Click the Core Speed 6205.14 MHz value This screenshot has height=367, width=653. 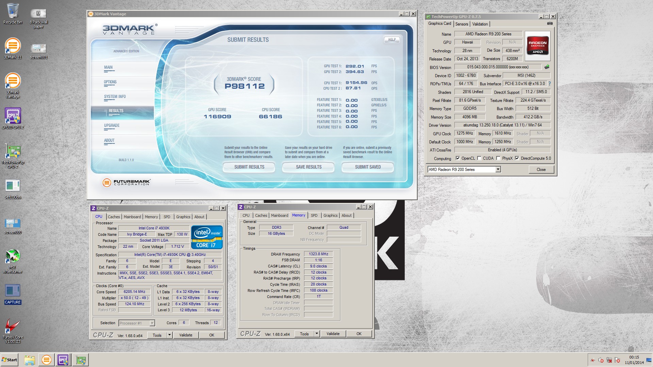click(134, 292)
